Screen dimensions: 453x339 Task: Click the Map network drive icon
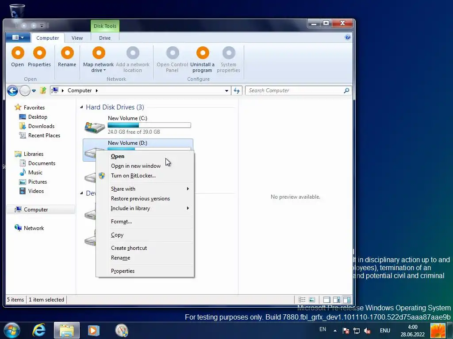(x=99, y=53)
